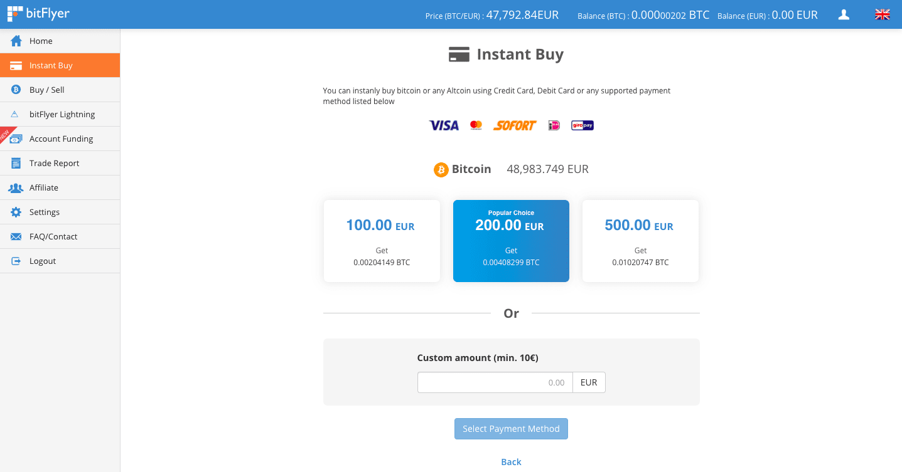Click the 'Popular Choice' label
902x472 pixels.
pyautogui.click(x=511, y=213)
